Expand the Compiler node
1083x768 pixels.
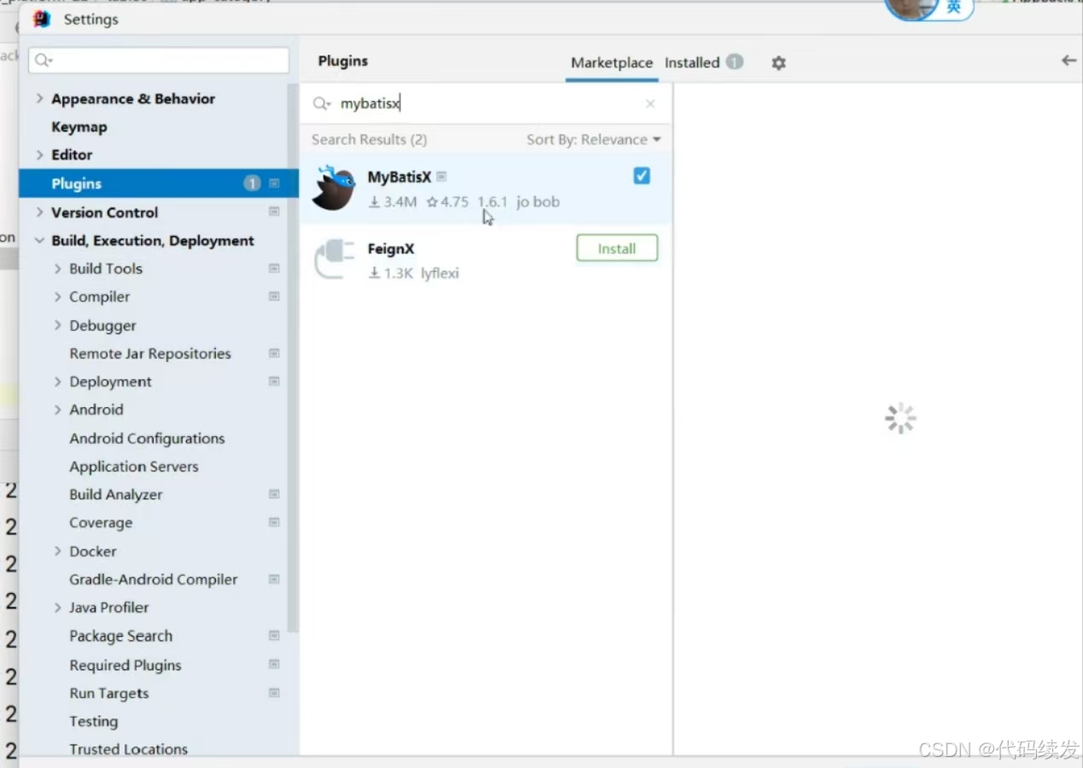click(58, 296)
